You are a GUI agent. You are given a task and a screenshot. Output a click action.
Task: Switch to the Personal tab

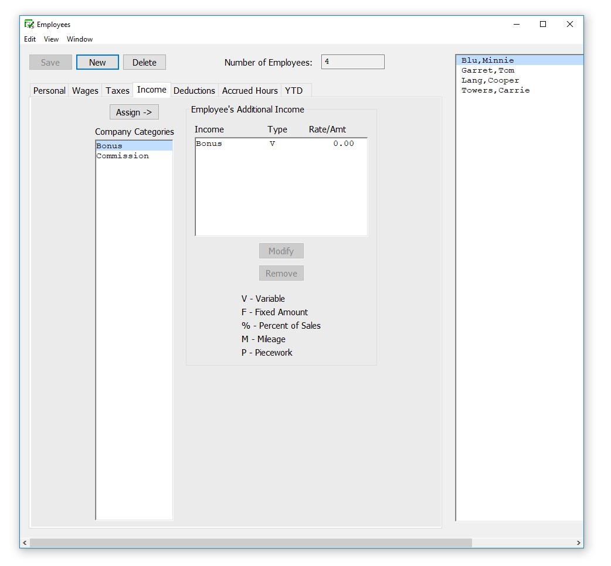[49, 91]
